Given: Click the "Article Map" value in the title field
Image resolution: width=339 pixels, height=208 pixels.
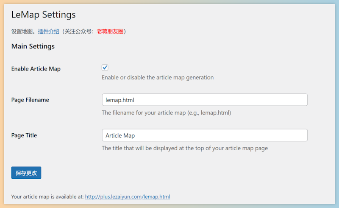Looking at the screenshot, I should click(120, 135).
